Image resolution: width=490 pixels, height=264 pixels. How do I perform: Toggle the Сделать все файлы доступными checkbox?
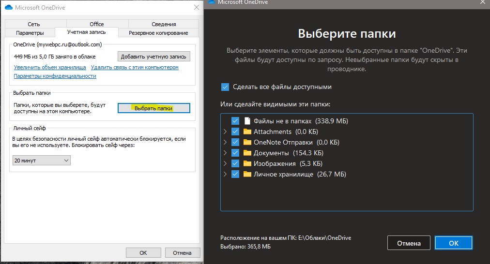225,87
